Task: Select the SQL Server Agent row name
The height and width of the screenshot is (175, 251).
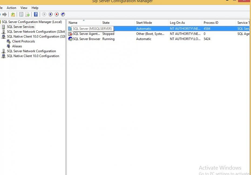Action: (86, 34)
